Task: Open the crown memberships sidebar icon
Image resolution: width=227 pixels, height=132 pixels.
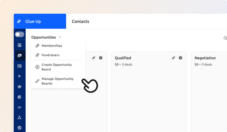Action: point(19,86)
